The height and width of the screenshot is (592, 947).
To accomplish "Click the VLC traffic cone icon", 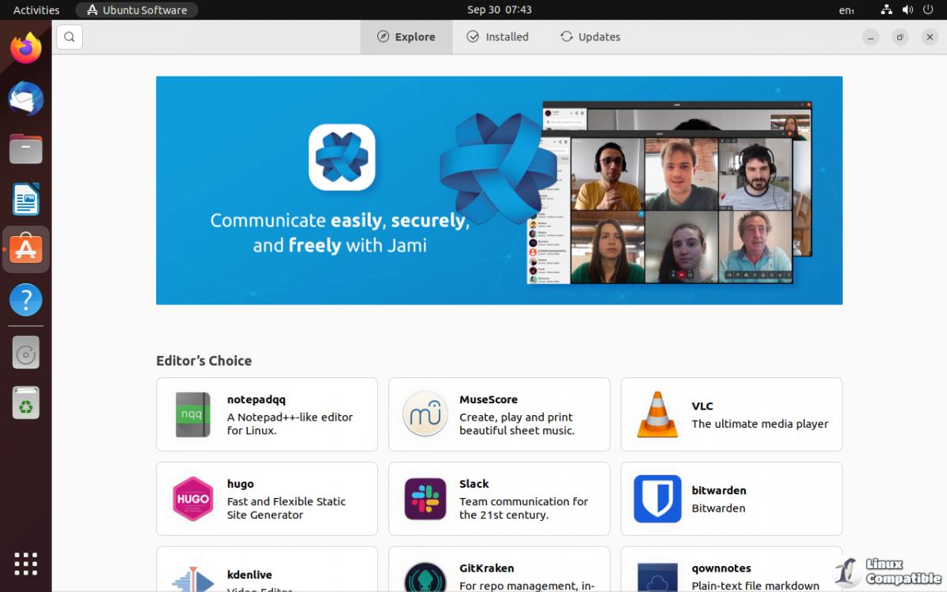I will click(657, 414).
